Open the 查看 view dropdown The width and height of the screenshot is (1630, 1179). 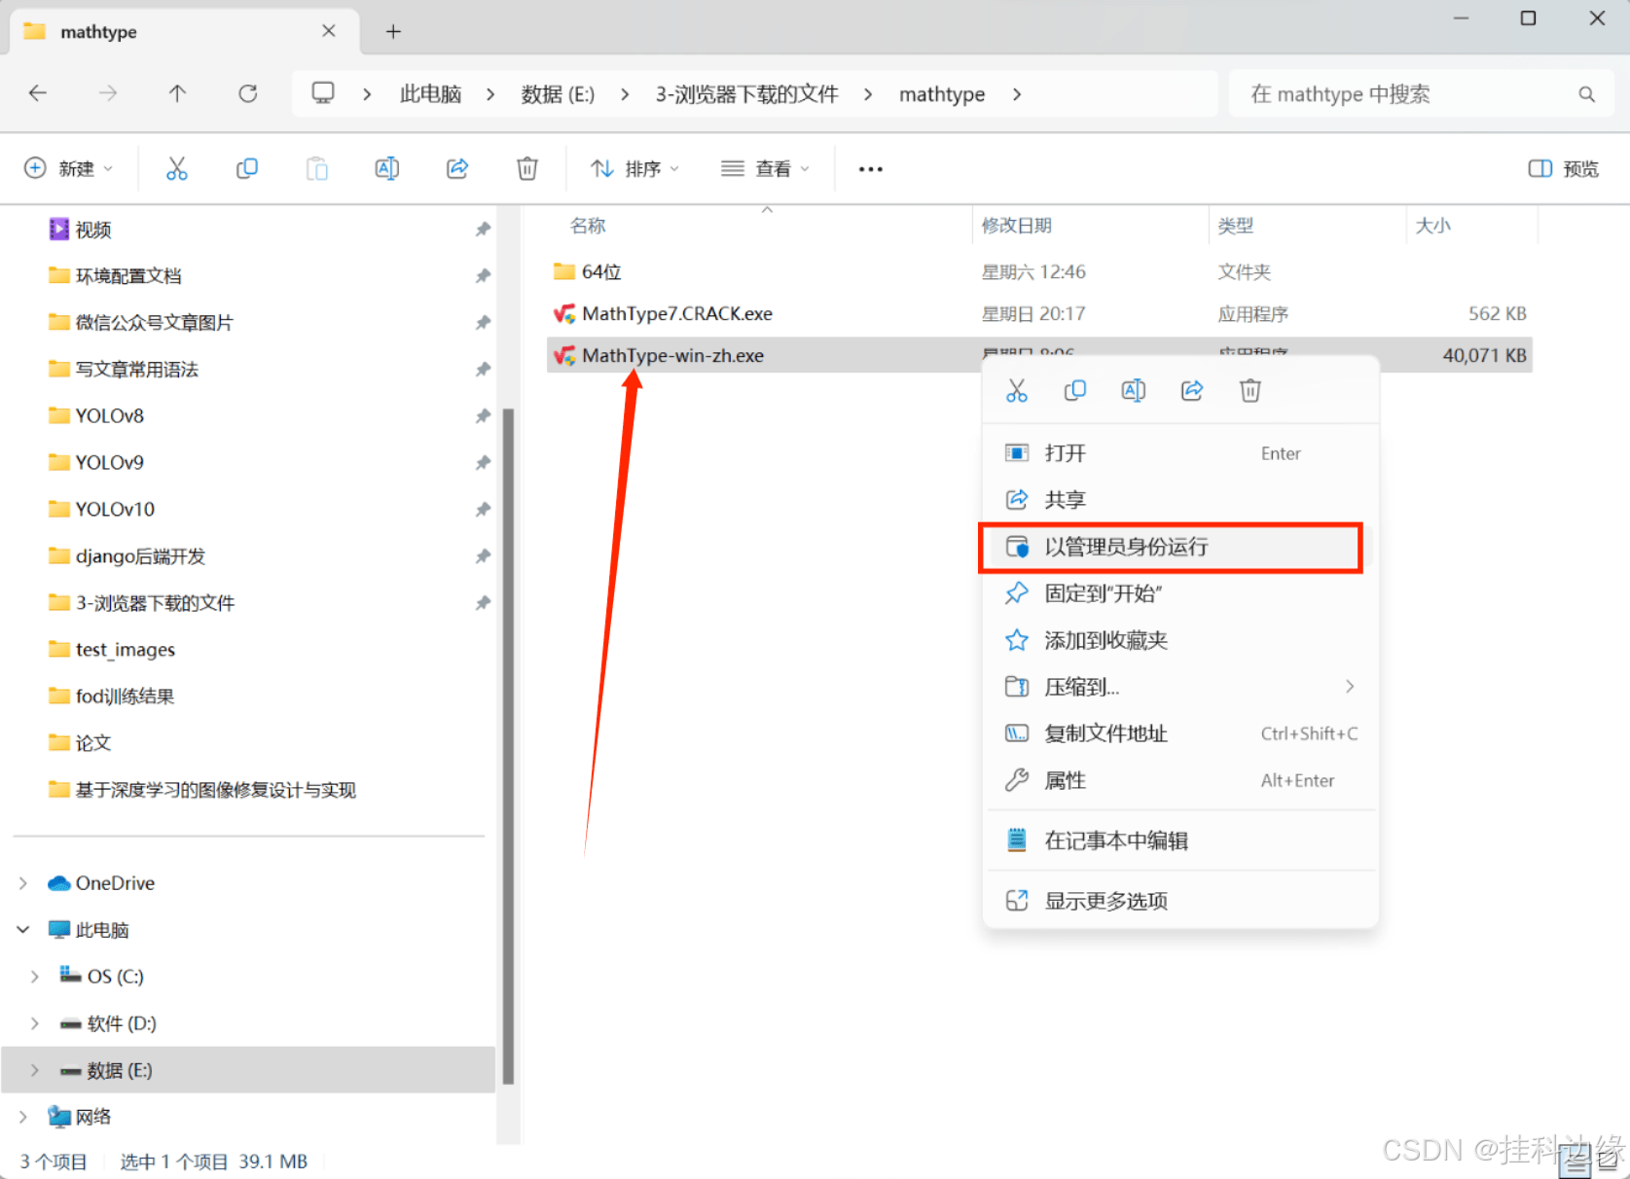pyautogui.click(x=765, y=168)
